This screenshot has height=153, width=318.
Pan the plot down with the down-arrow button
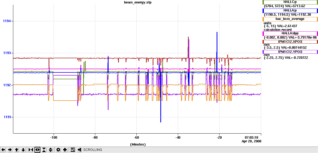click(x=23, y=150)
